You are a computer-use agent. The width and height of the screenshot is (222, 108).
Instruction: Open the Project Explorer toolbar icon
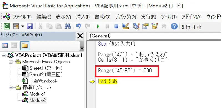[136, 26]
